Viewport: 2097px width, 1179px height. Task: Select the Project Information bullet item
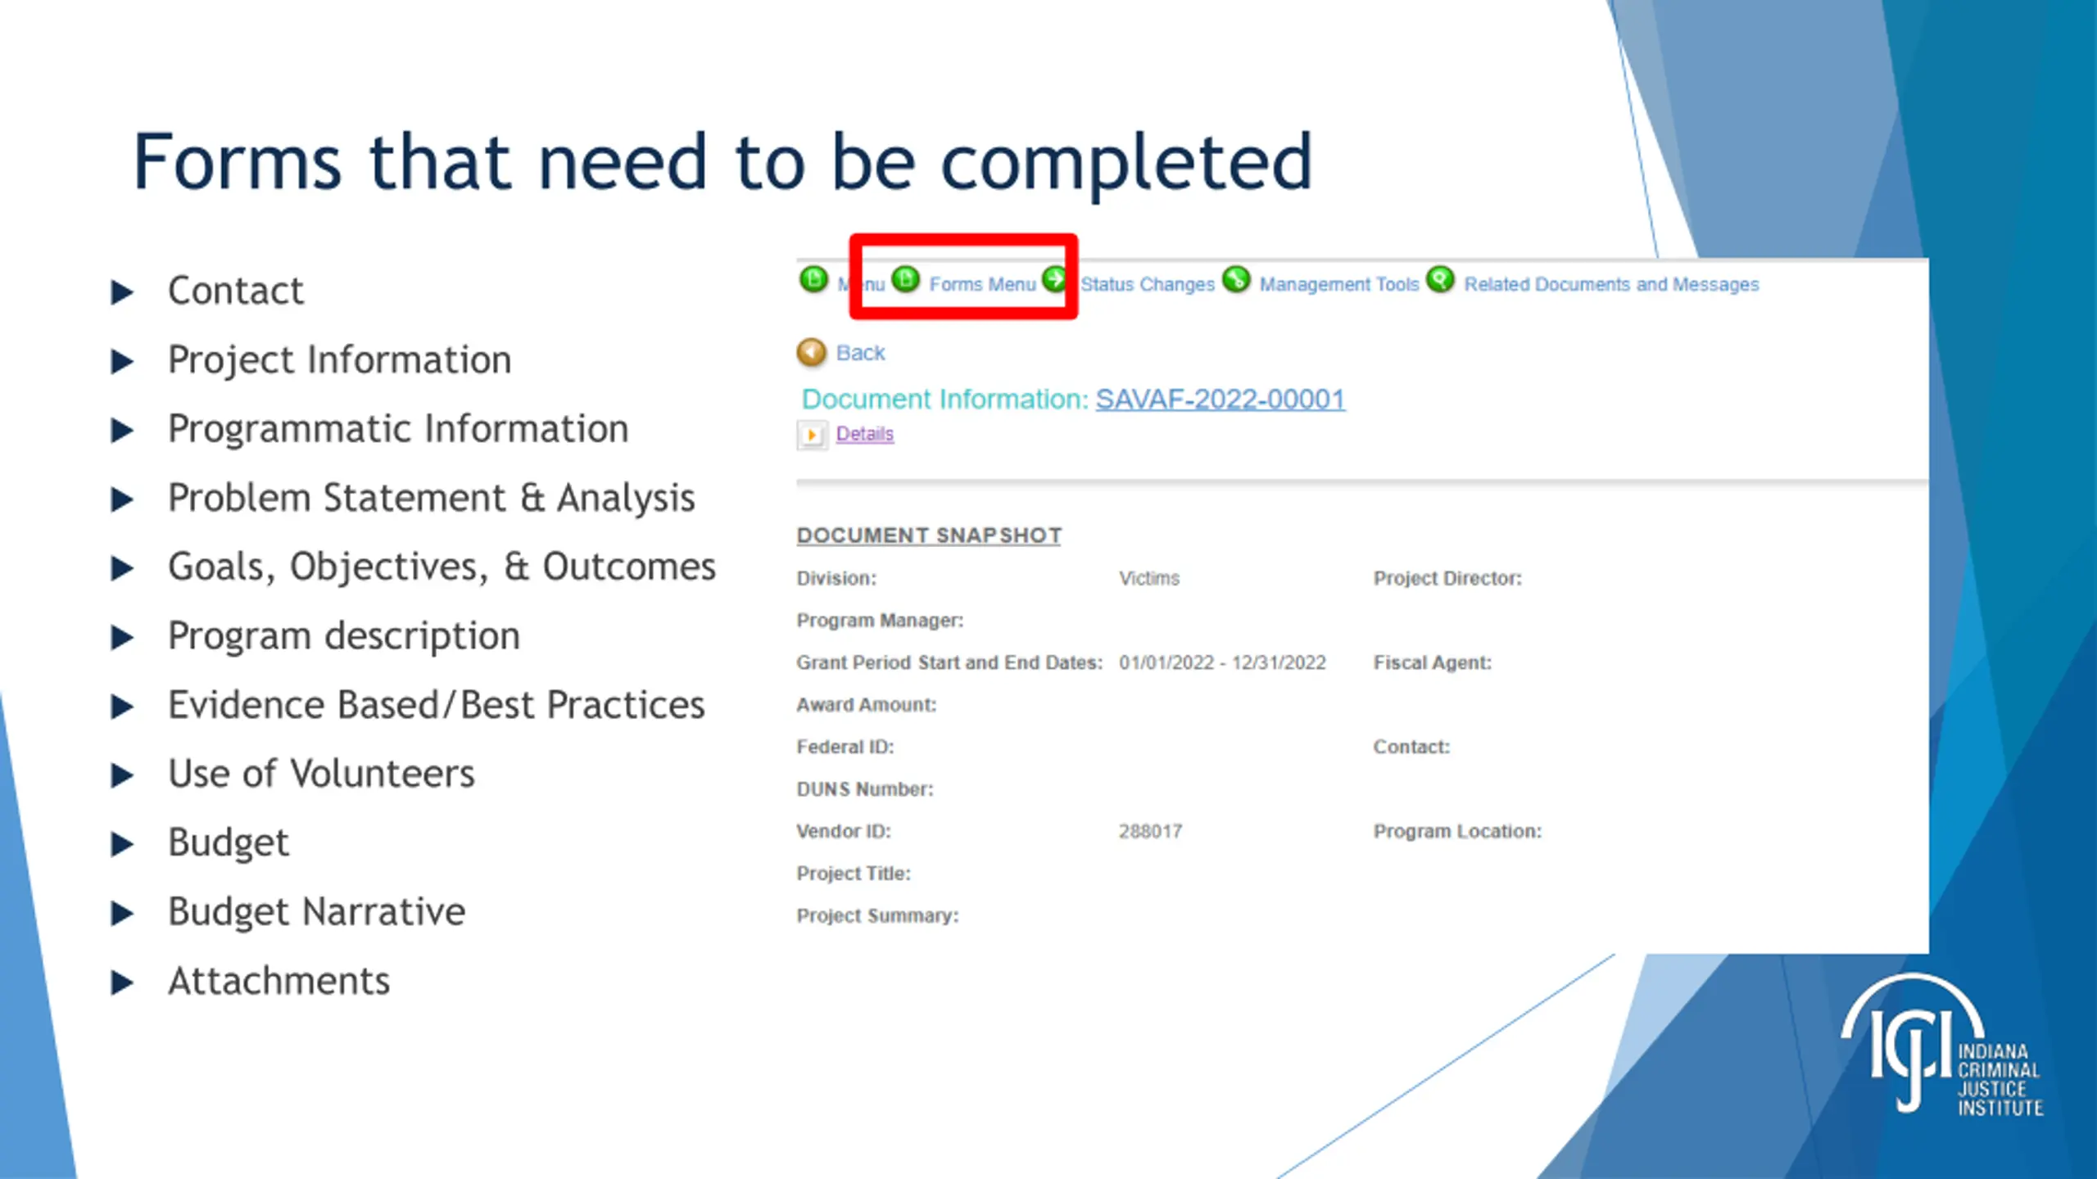click(x=339, y=360)
